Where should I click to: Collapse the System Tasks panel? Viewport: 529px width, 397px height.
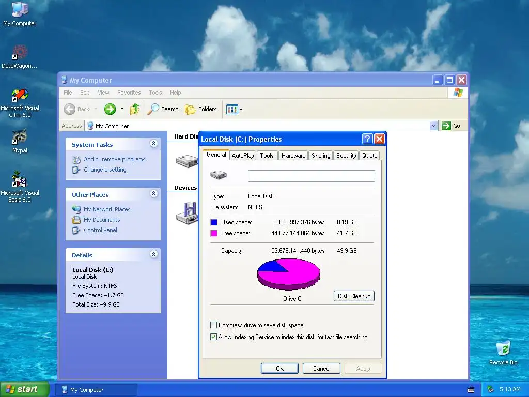pyautogui.click(x=153, y=144)
